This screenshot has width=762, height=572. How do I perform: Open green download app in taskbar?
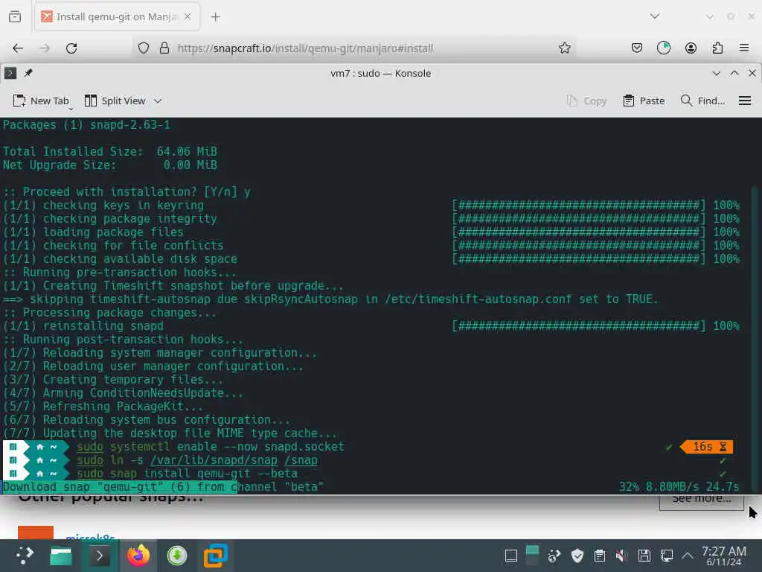pos(177,556)
